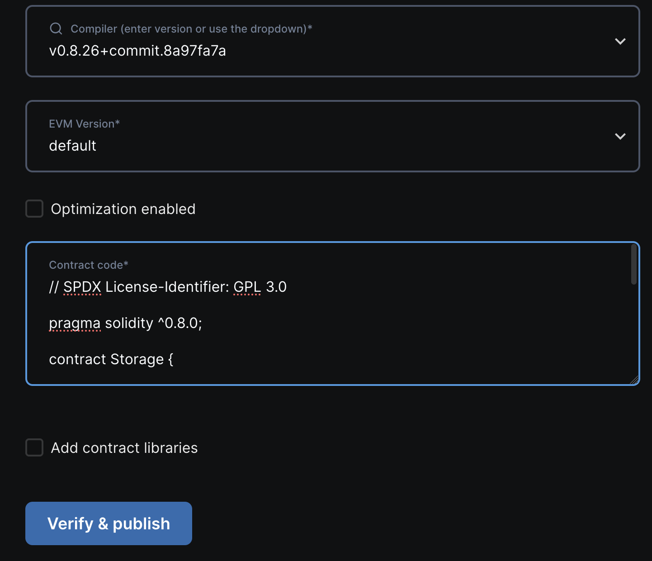Click the Add contract libraries label text
The width and height of the screenshot is (652, 561).
pos(124,447)
